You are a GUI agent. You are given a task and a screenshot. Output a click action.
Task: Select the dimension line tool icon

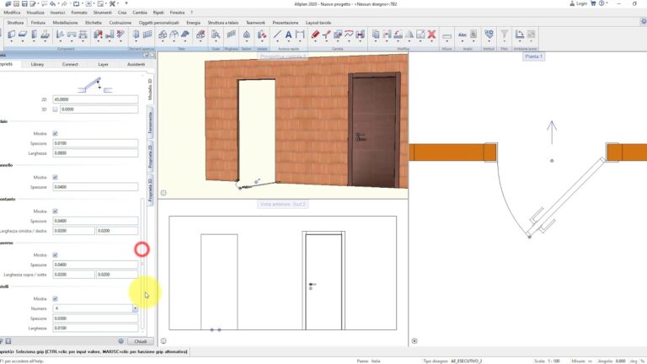point(300,35)
